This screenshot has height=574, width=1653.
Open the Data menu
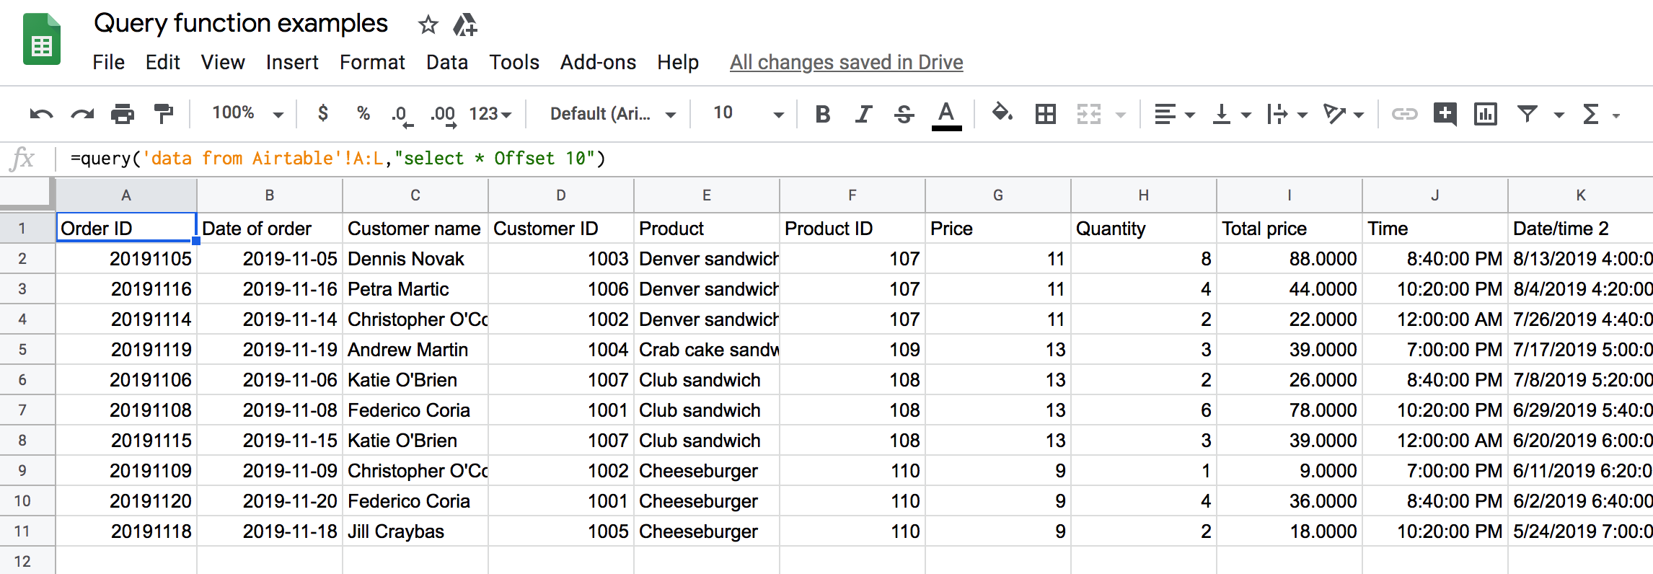pos(447,63)
